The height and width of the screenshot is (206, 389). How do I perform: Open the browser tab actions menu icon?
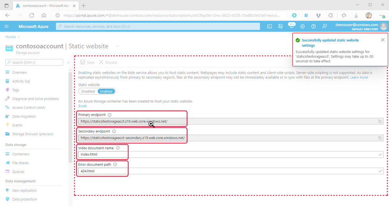coord(7,5)
